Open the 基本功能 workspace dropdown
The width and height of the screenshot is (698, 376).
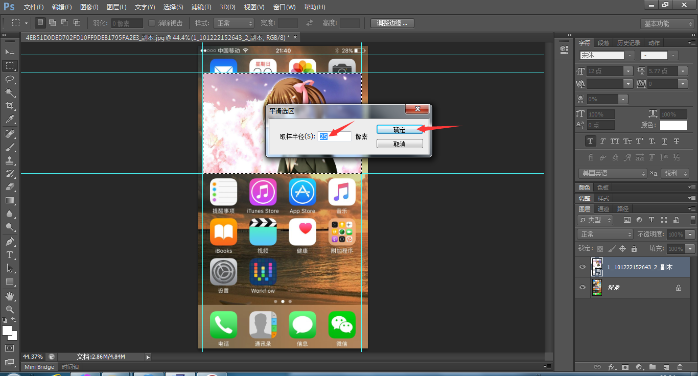[667, 24]
